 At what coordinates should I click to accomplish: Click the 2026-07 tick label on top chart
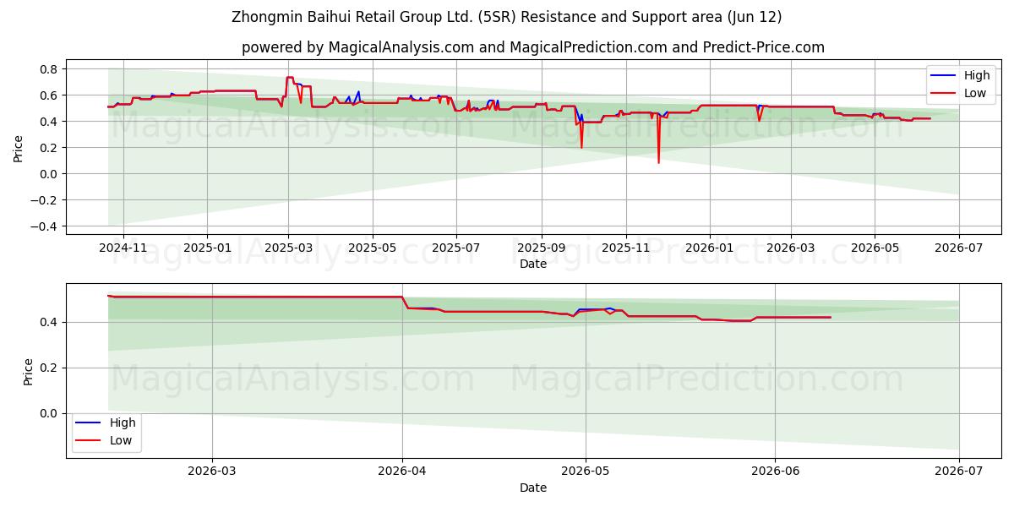pyautogui.click(x=958, y=248)
